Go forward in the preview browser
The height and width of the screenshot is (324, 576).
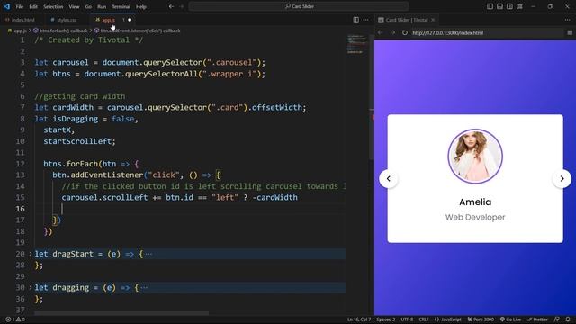click(392, 32)
